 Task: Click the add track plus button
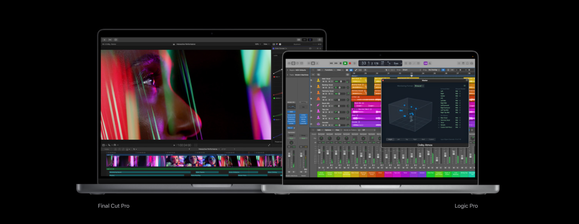313,75
